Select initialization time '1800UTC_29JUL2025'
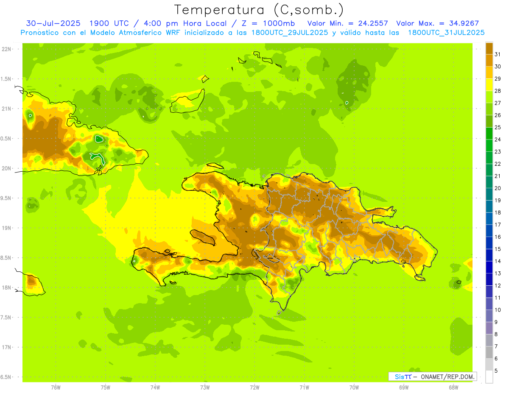The image size is (509, 393). (x=290, y=33)
